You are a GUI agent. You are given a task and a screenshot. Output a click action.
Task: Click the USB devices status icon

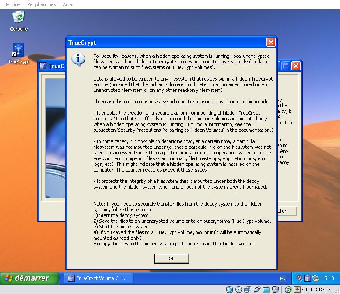[257, 290]
